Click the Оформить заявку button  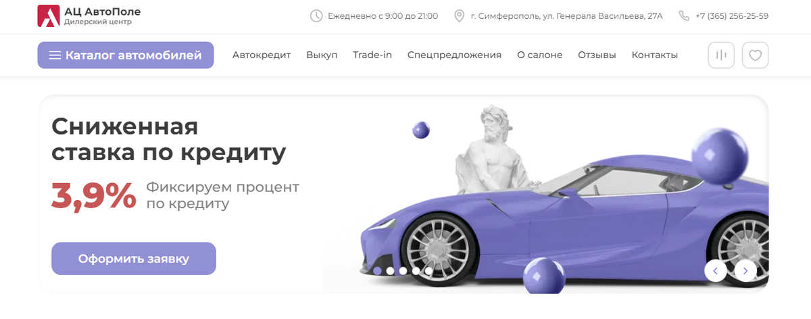(134, 258)
